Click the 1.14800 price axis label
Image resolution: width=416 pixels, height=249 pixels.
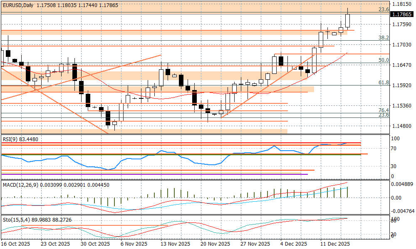tap(401, 126)
